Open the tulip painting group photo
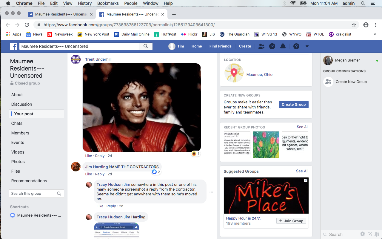This screenshot has width=382, height=239. [266, 145]
